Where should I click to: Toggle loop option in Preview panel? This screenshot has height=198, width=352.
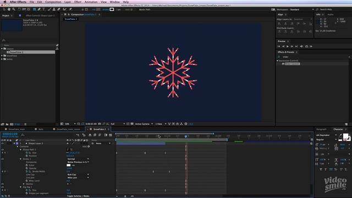(x=306, y=46)
